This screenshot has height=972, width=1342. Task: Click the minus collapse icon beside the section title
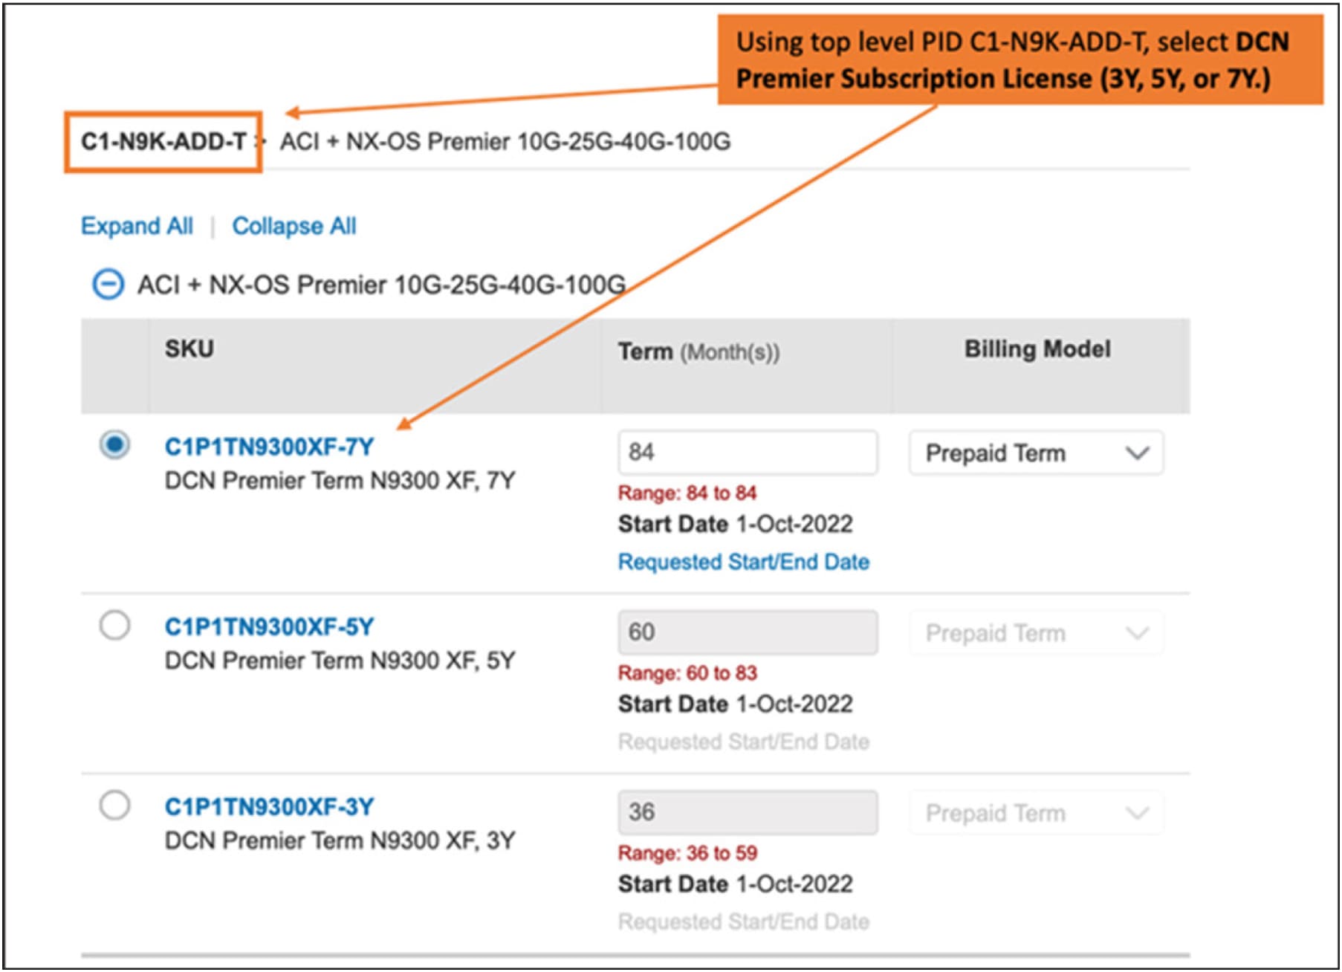pyautogui.click(x=110, y=282)
